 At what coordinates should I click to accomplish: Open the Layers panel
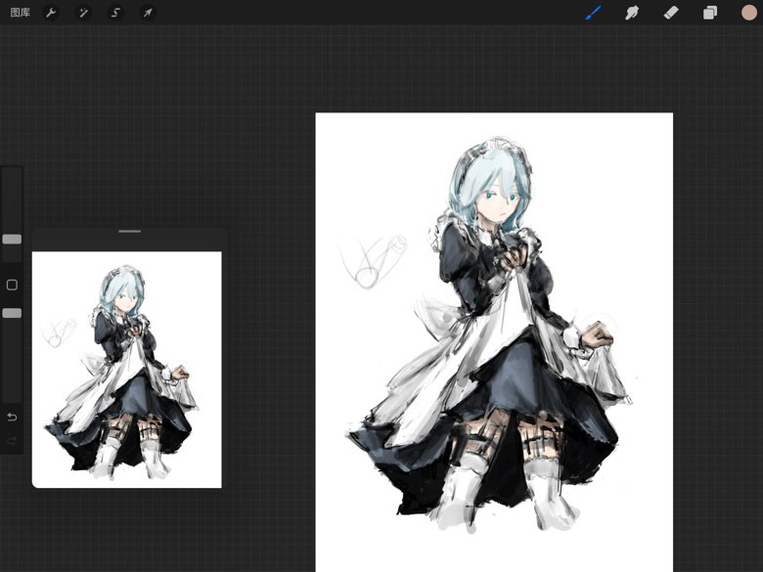coord(710,13)
